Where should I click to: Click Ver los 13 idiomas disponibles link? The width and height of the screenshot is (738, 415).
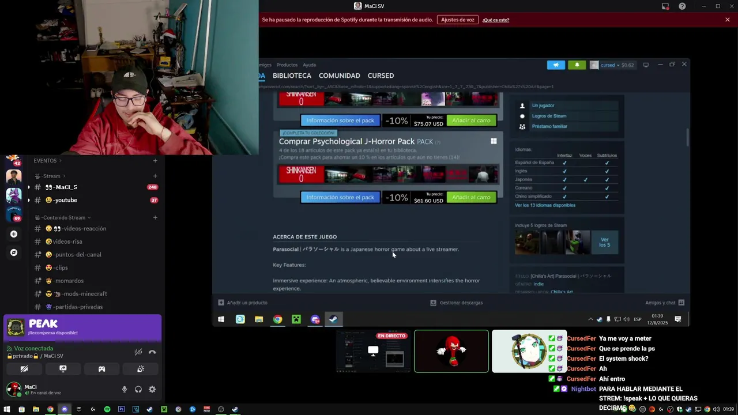[545, 205]
